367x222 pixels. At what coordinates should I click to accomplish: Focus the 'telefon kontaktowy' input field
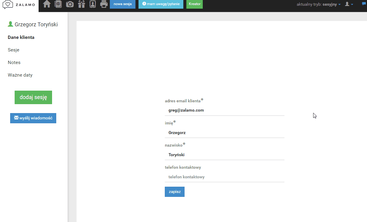point(224,177)
